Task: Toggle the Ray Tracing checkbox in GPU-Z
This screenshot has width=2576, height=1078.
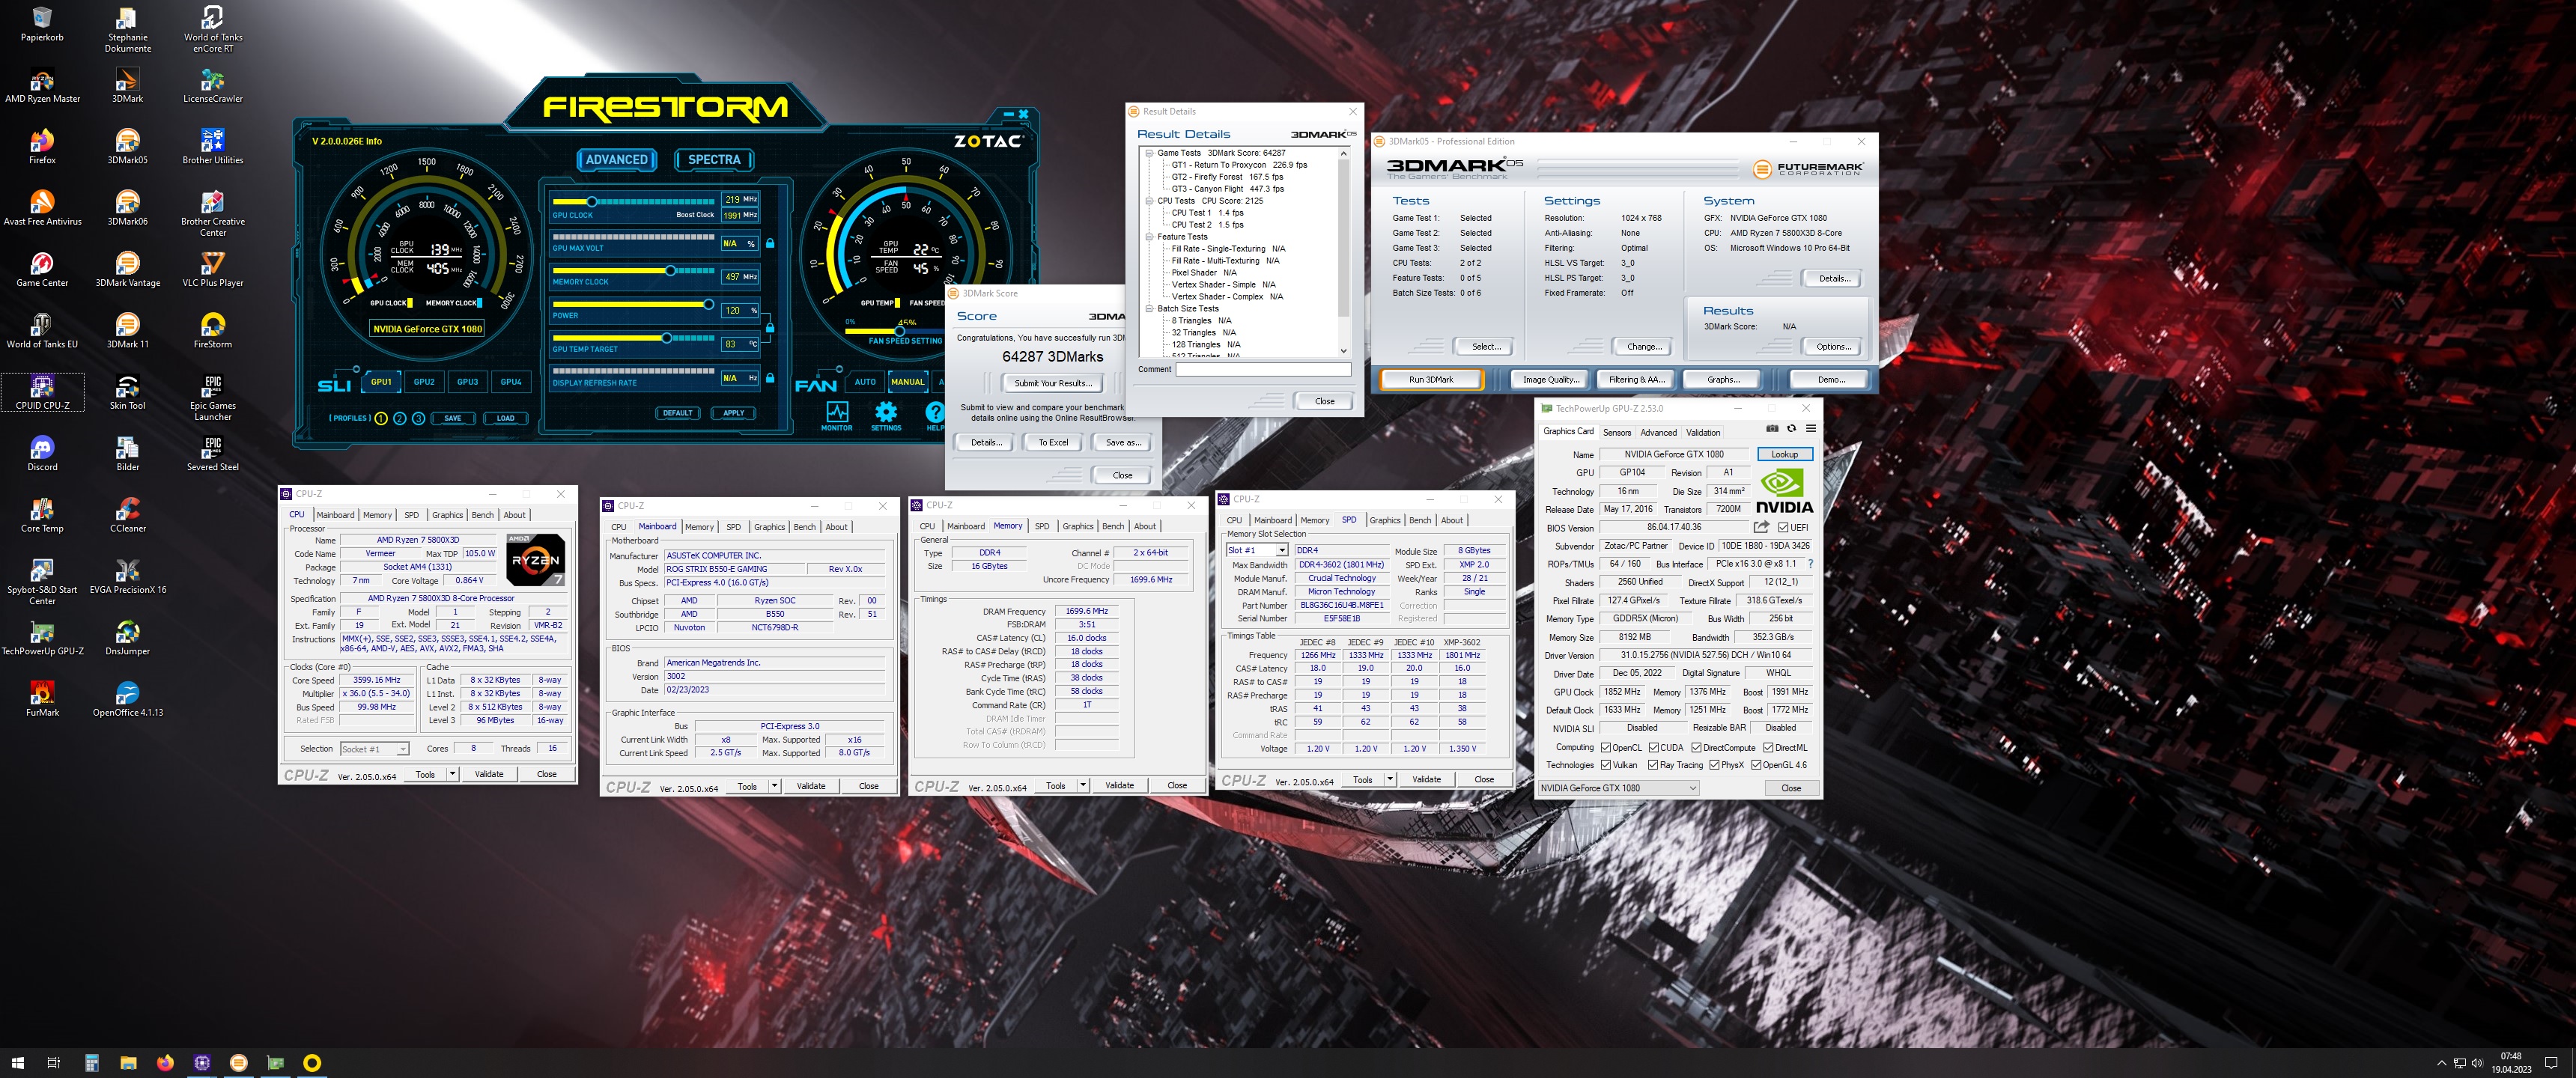Action: point(1653,765)
